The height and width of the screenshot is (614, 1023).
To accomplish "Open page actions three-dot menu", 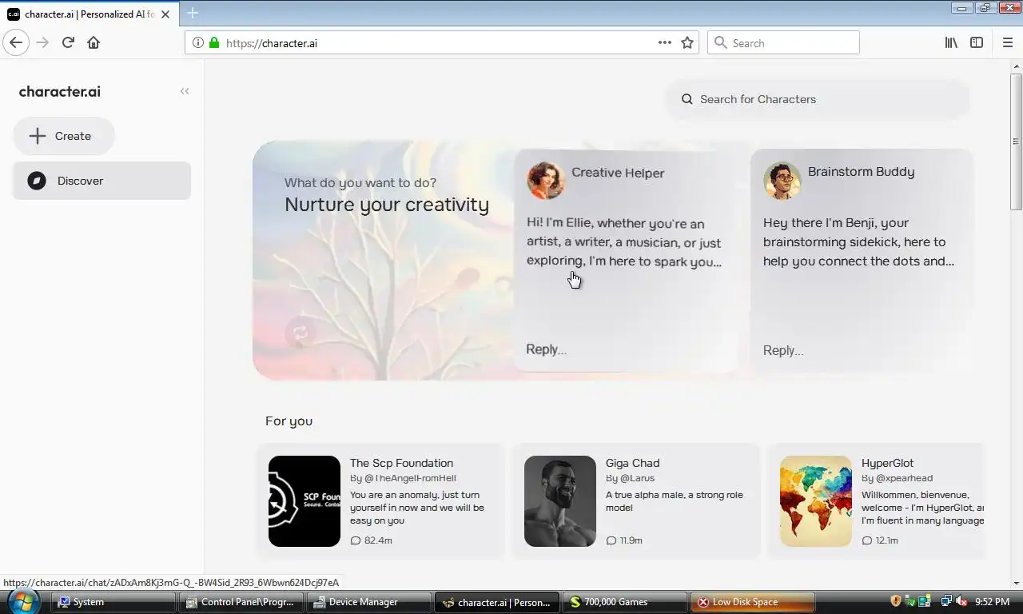I will coord(664,42).
